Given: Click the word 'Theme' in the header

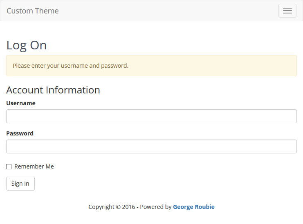Looking at the screenshot, I should click(49, 11).
